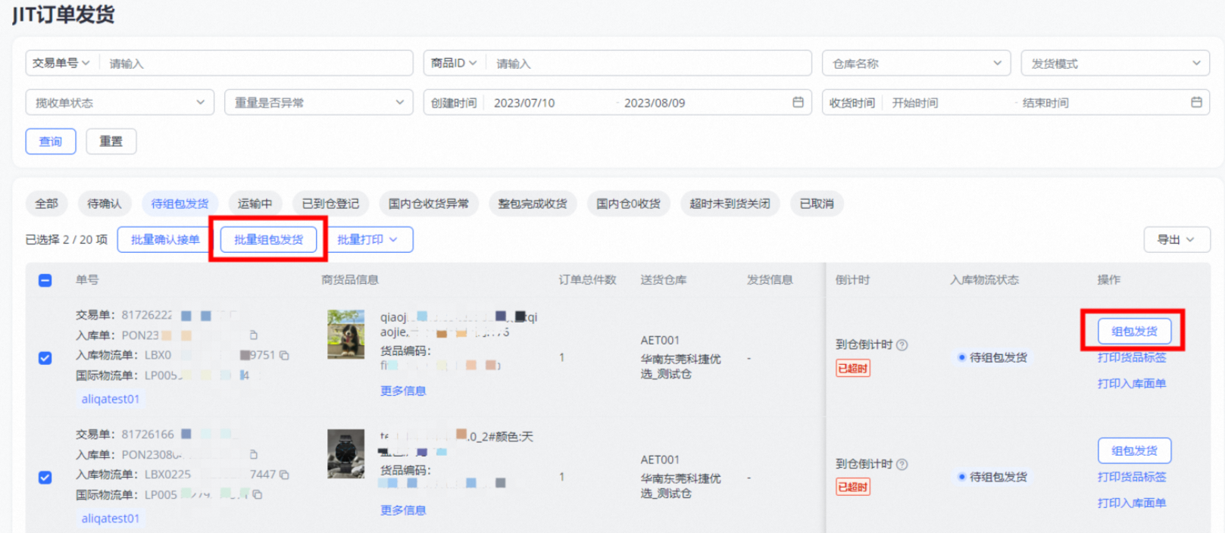1225x533 pixels.
Task: Copy the first order's 入库单 number
Action: pos(254,335)
